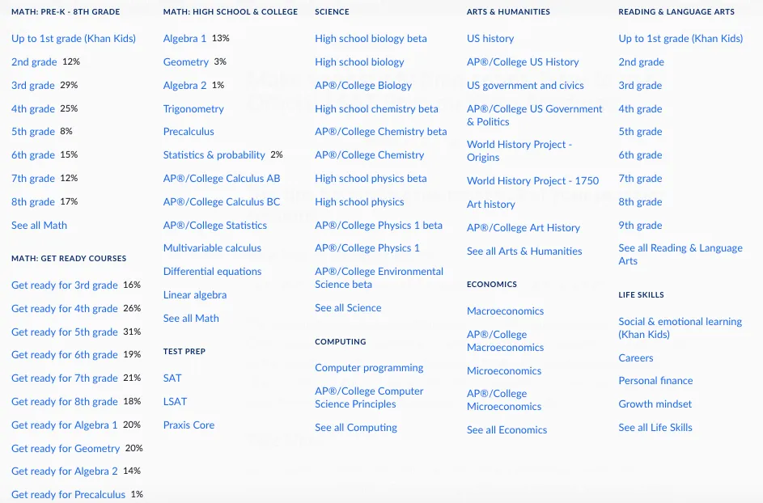Viewport: 763px width, 503px height.
Task: Open Get ready for 3rd grade
Action: click(65, 285)
